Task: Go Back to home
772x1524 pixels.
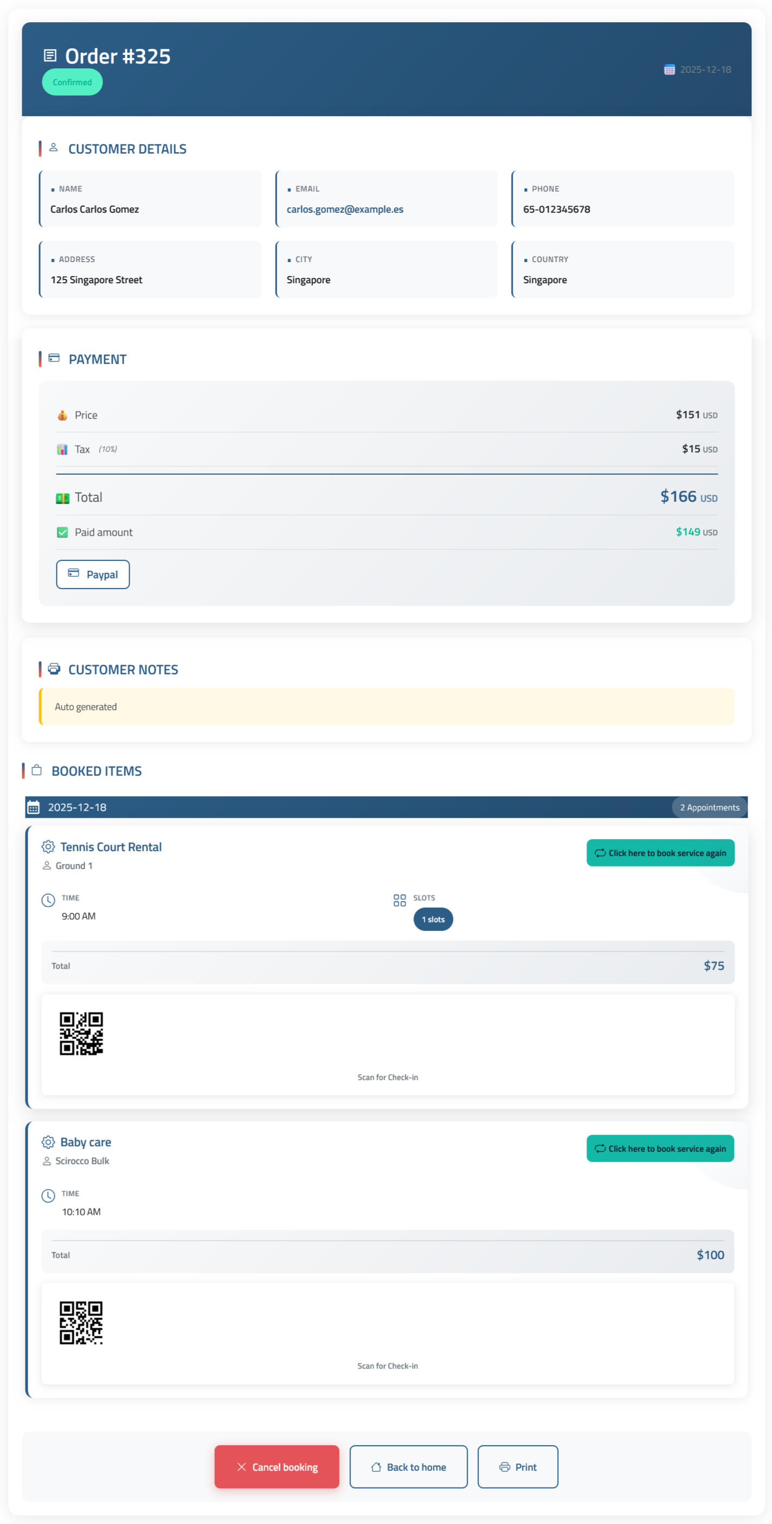Action: [408, 1466]
